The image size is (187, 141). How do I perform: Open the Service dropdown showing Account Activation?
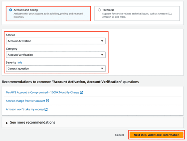coord(56,41)
